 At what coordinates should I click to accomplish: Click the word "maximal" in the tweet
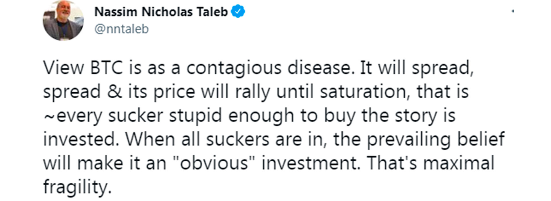point(459,163)
